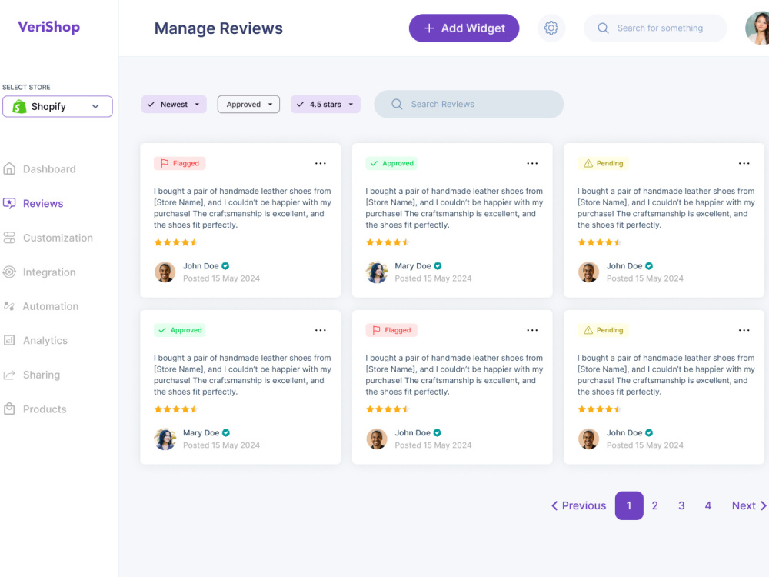Select page 1 in pagination
Image resolution: width=769 pixels, height=577 pixels.
629,505
